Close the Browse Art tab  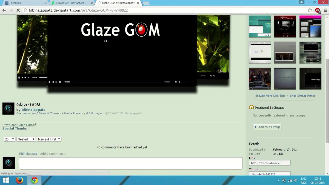(x=92, y=3)
